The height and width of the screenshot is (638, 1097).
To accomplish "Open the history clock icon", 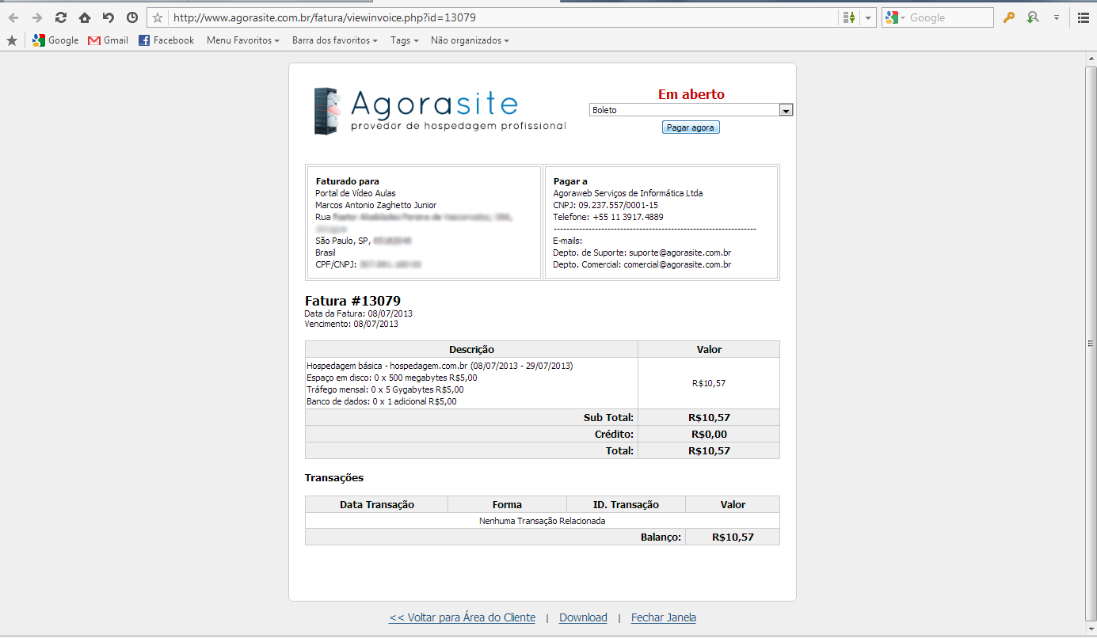I will [x=132, y=17].
